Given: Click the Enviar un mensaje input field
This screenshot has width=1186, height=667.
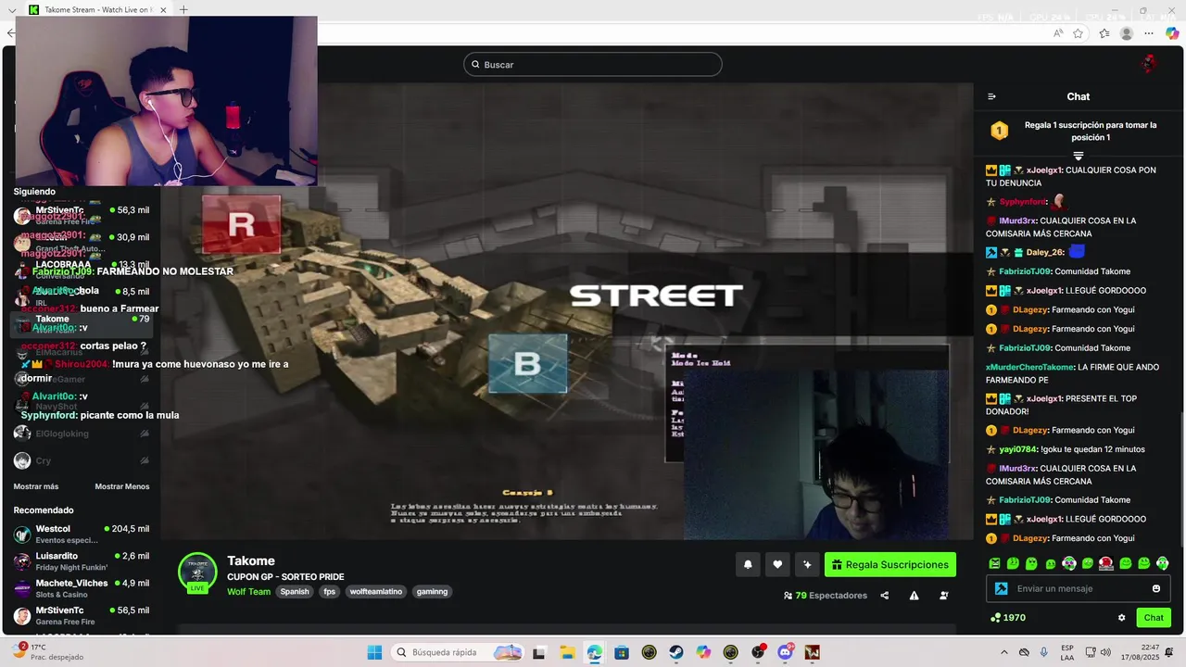Looking at the screenshot, I should (x=1079, y=588).
